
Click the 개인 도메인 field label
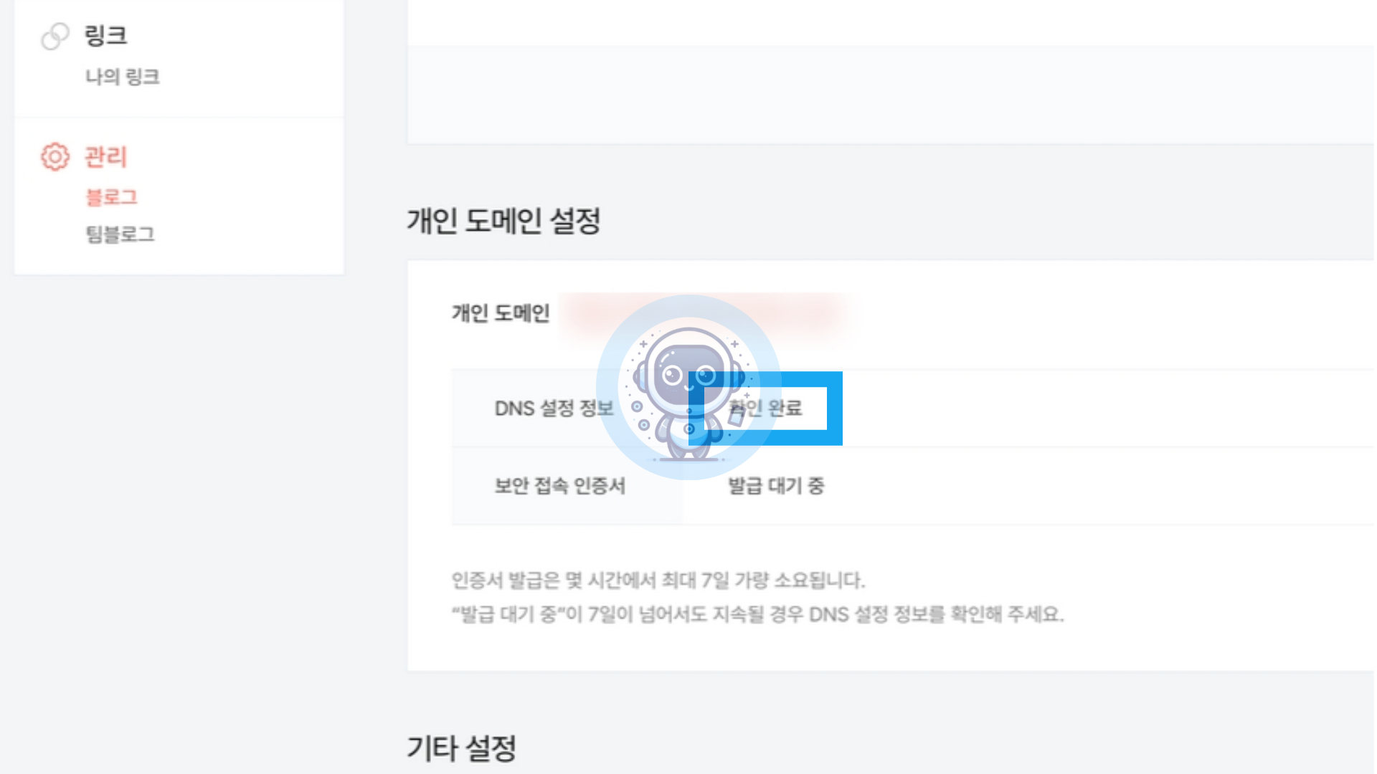click(501, 313)
